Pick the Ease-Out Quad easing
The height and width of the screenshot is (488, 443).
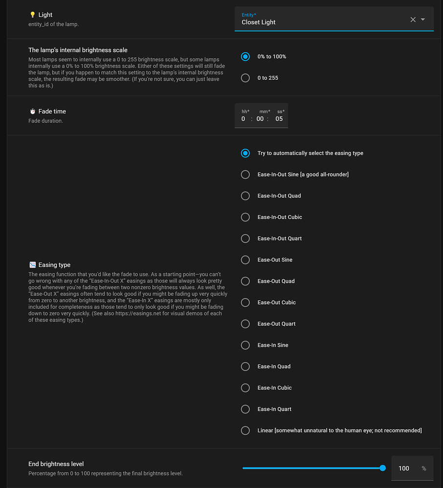(x=245, y=281)
